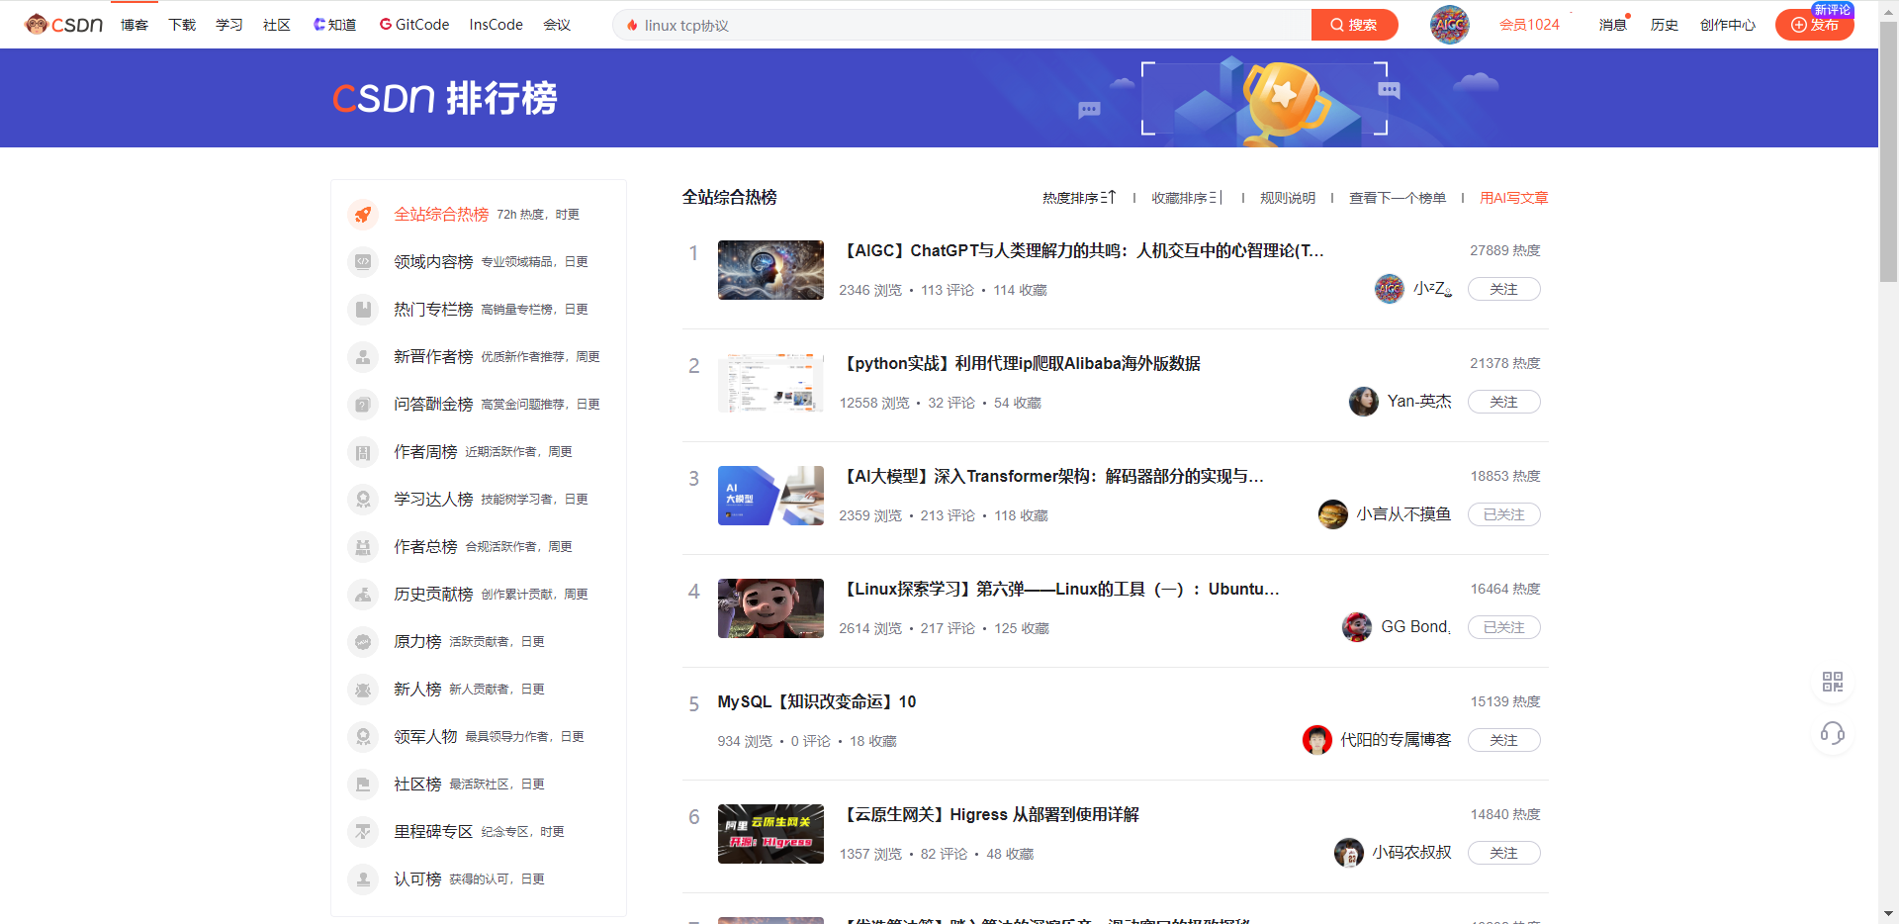Click the 领军人物 sidebar icon
Image resolution: width=1899 pixels, height=924 pixels.
(x=363, y=736)
